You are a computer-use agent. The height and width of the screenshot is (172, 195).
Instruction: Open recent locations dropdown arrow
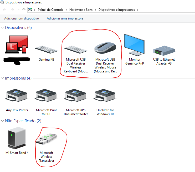coord(19,9)
